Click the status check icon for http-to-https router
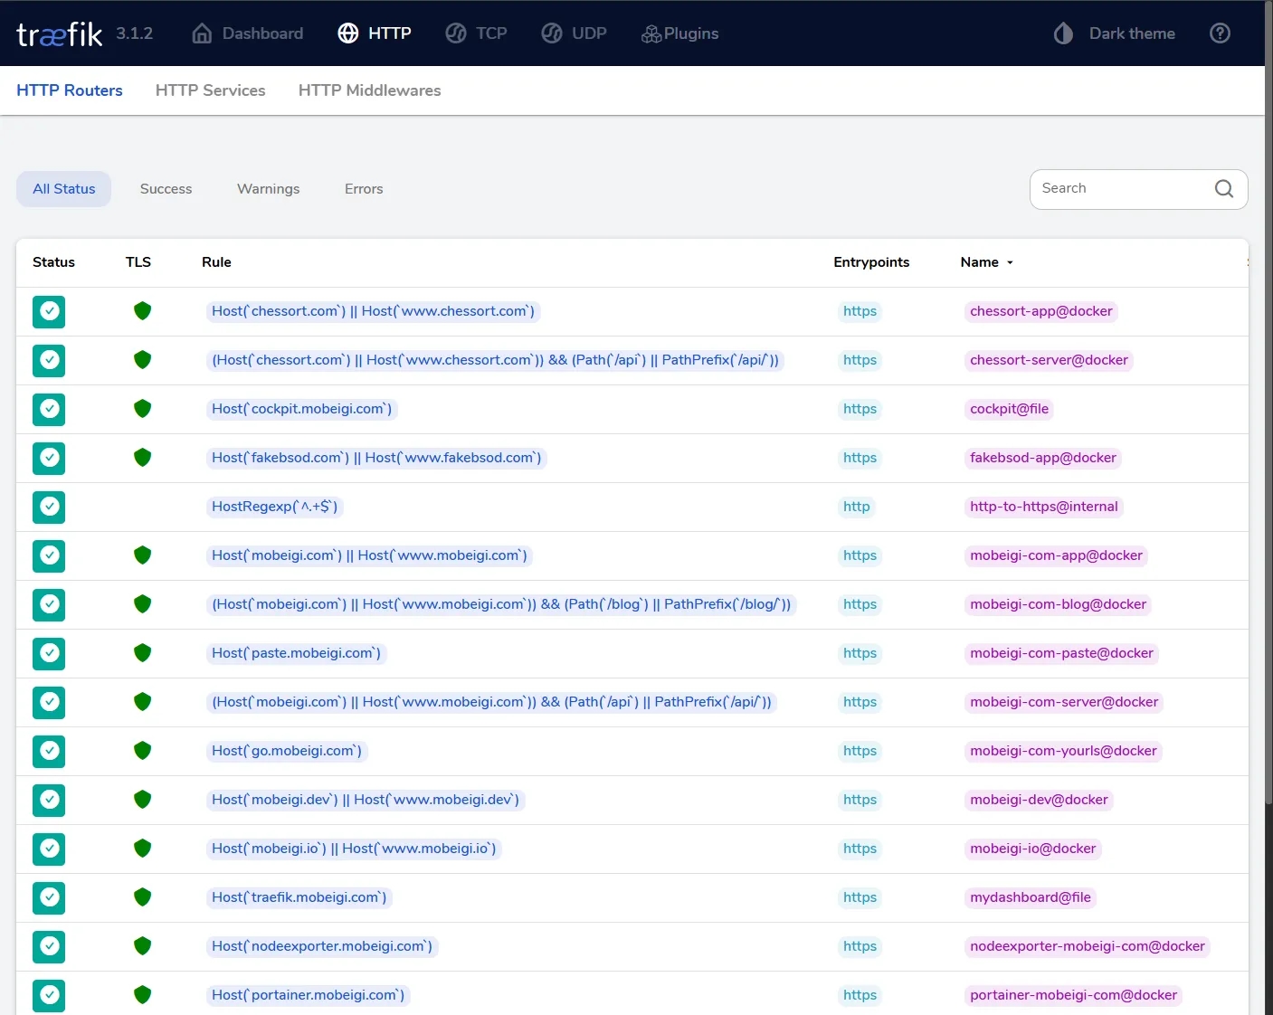 click(x=49, y=507)
